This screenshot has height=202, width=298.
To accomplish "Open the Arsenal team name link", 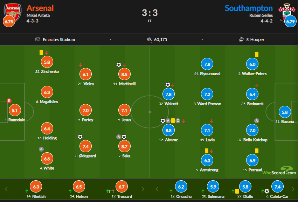I will click(40, 8).
